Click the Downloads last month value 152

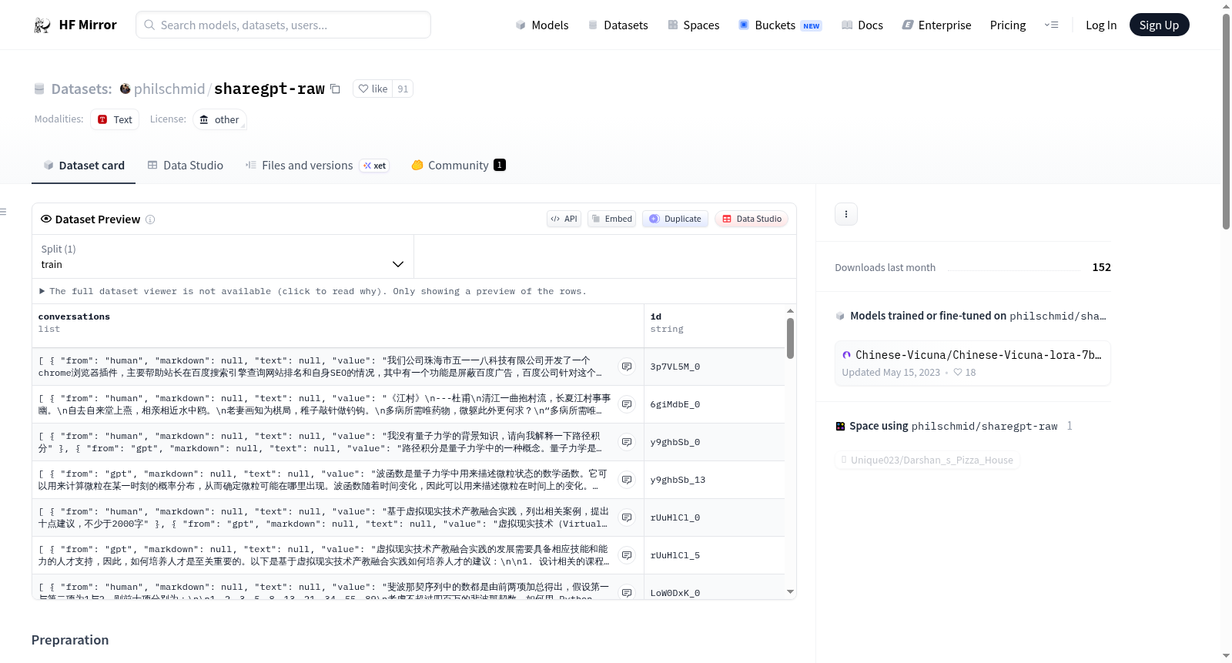[1101, 267]
